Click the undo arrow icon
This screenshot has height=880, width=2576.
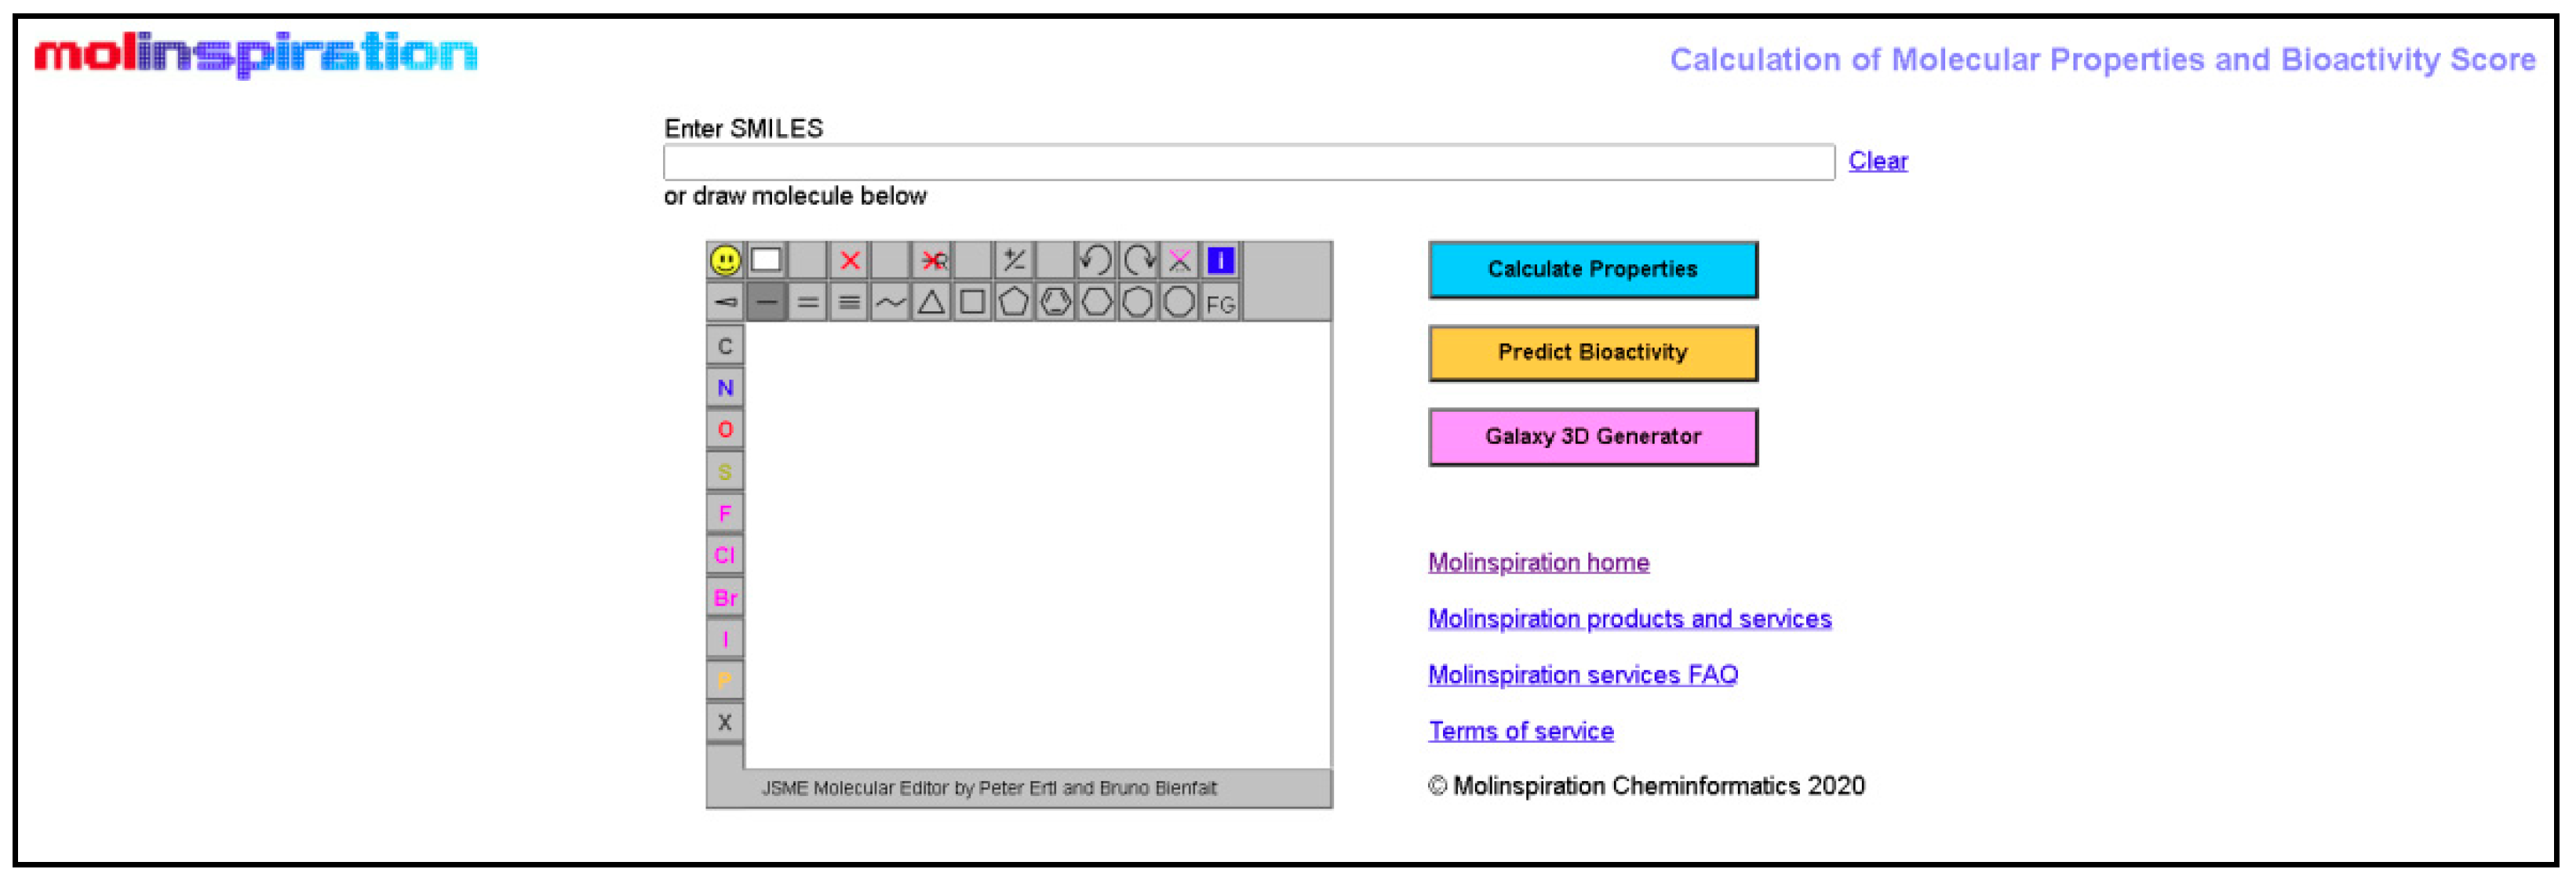[1096, 261]
